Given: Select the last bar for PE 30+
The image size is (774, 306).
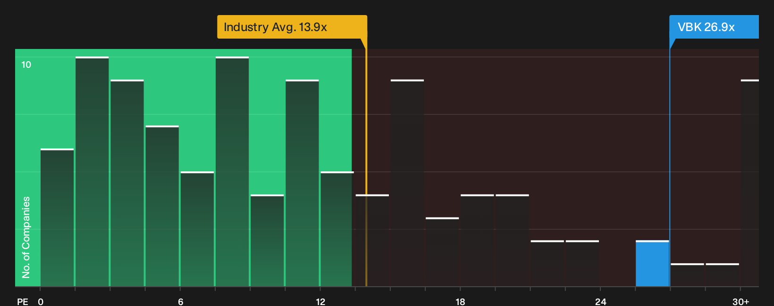Looking at the screenshot, I should click(750, 183).
